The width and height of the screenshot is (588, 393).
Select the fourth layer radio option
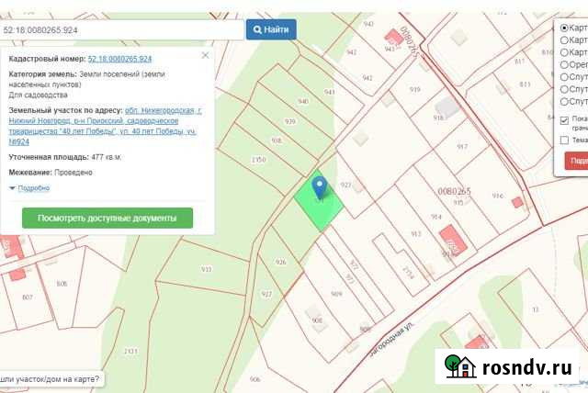564,64
